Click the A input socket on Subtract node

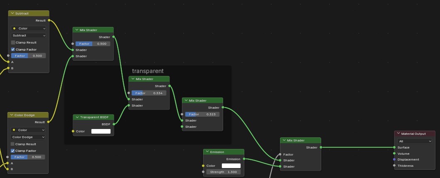pyautogui.click(x=8, y=62)
